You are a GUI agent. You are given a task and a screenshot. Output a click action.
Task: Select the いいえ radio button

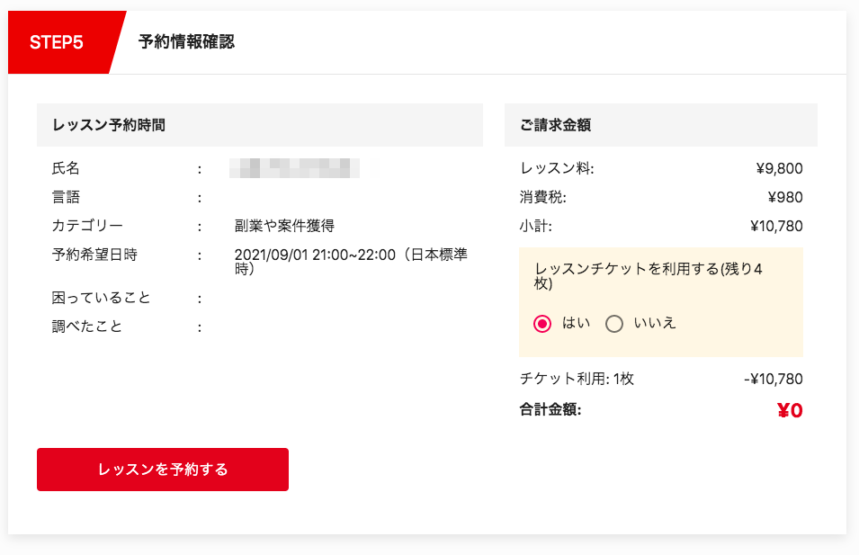[615, 324]
